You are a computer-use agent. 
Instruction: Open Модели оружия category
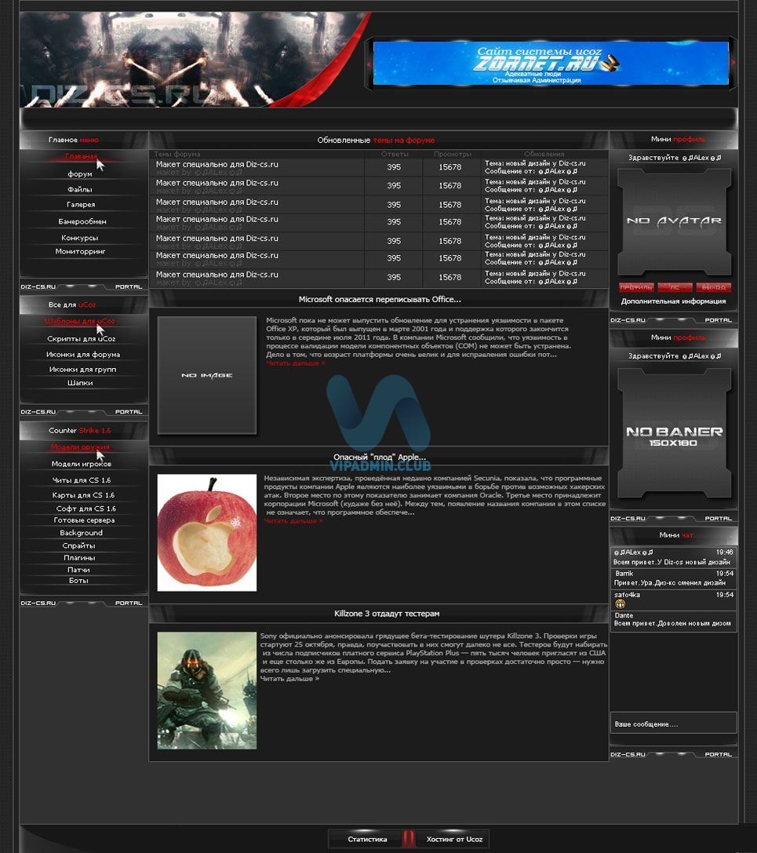(80, 447)
